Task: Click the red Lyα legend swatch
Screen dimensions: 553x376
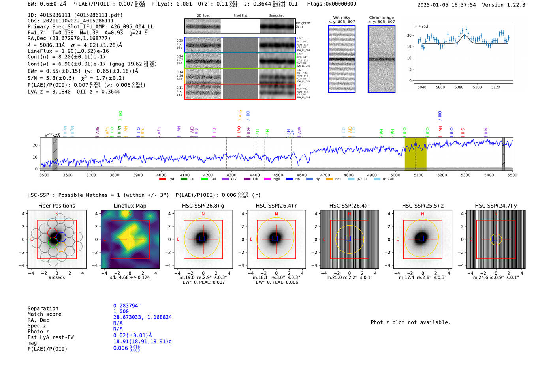Action: coord(162,179)
